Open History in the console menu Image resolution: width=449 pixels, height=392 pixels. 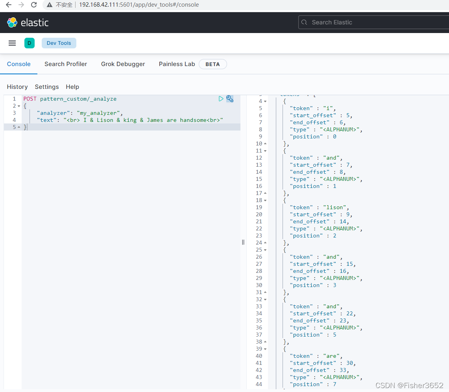coord(17,87)
